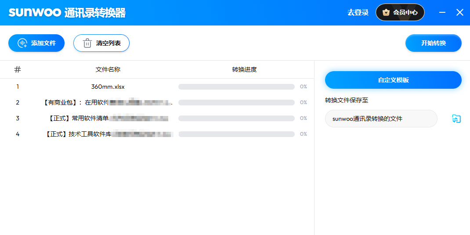
Task: Click the progress bar for 360mm.xlsx
Action: pyautogui.click(x=236, y=87)
